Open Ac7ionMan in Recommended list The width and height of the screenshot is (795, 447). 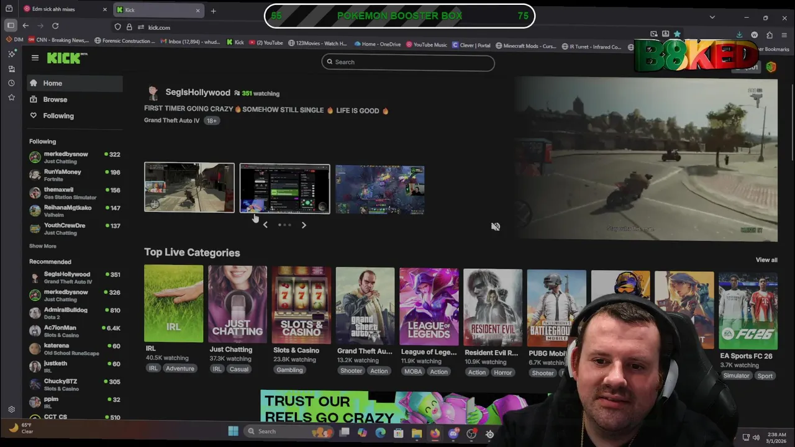pyautogui.click(x=75, y=331)
